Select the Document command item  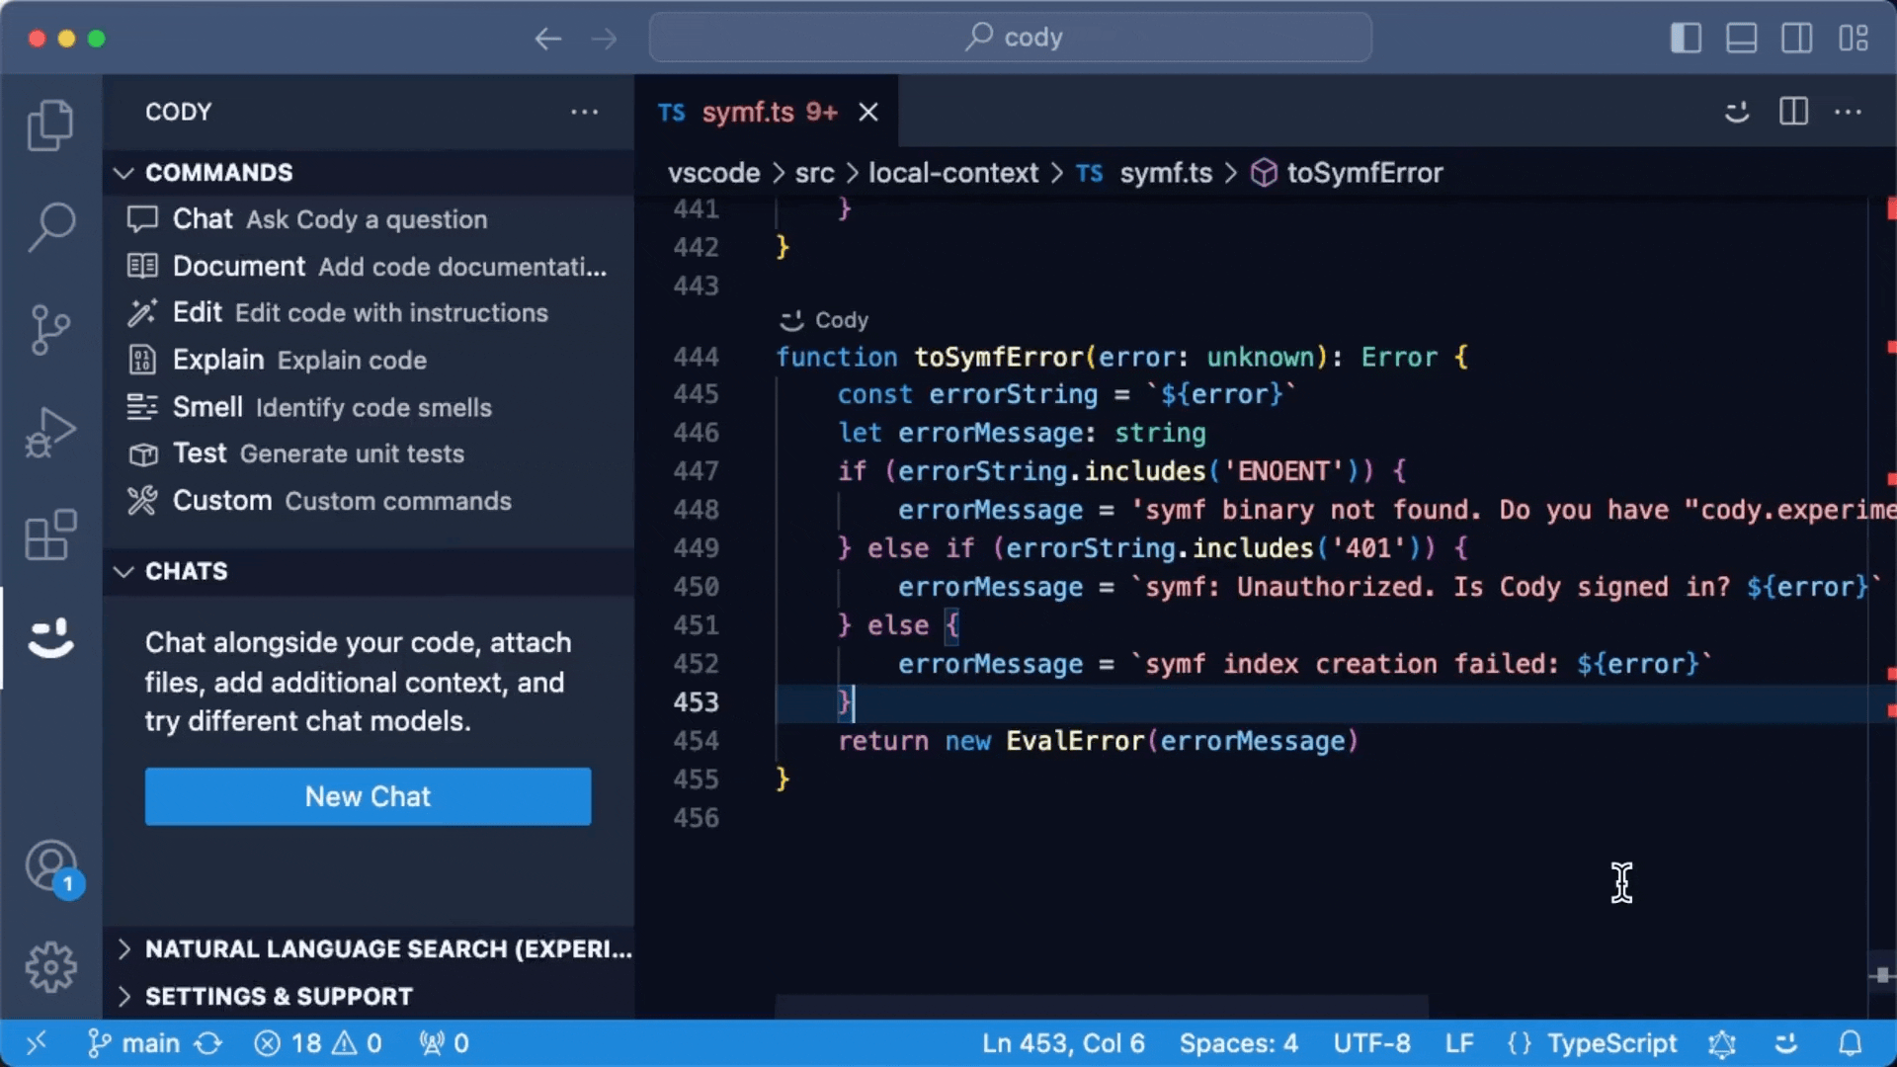point(369,266)
